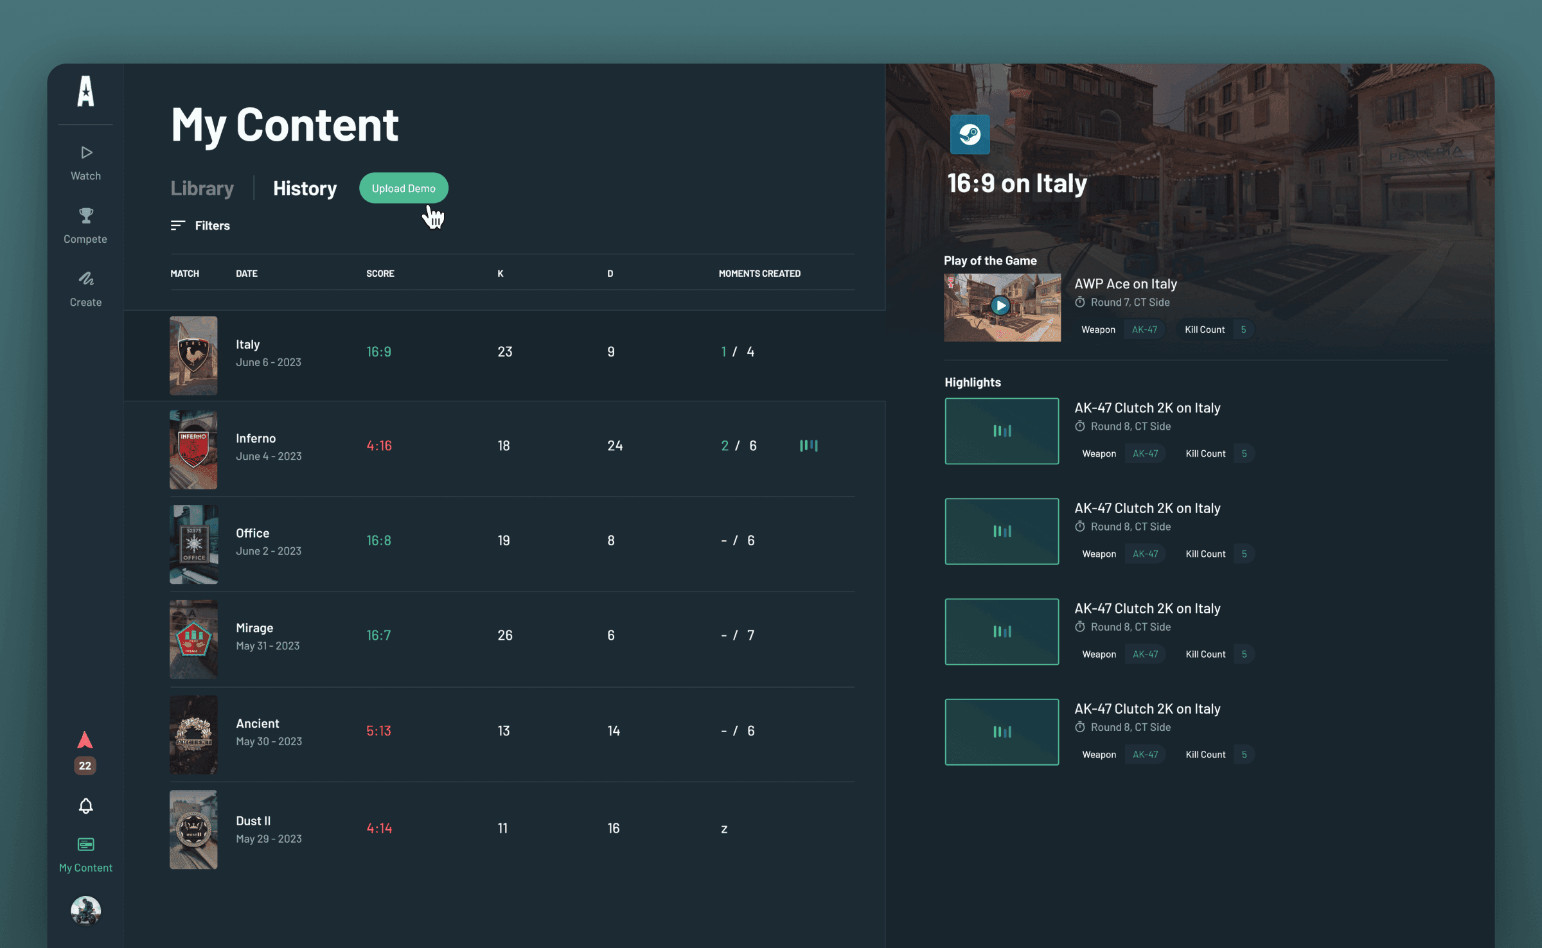1542x948 pixels.
Task: Select the Ancient match name
Action: point(258,723)
